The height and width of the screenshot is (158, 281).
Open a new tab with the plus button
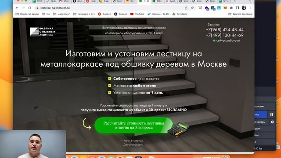click(235, 1)
